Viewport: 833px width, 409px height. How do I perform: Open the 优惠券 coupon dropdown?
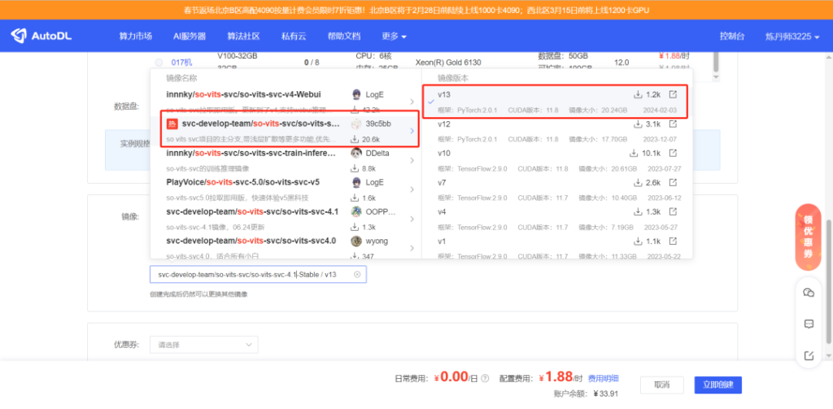(204, 345)
